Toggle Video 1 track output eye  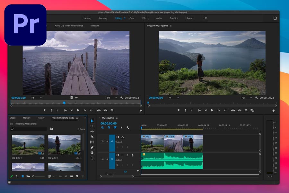[x=122, y=137]
